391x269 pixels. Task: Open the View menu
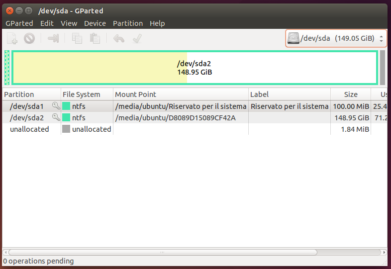[69, 23]
